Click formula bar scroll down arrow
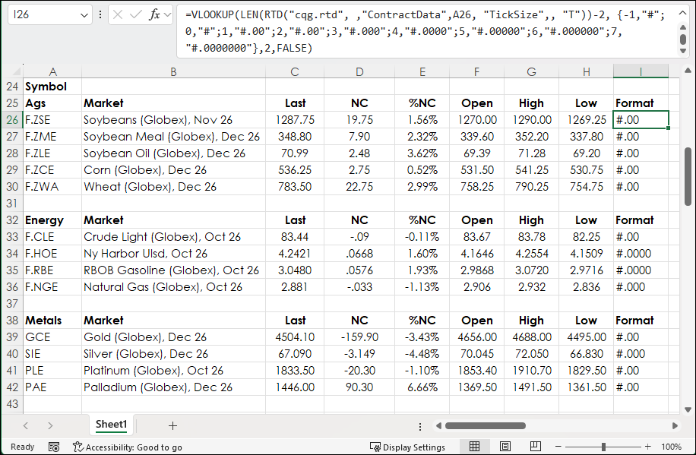The height and width of the screenshot is (455, 696). coord(683,51)
